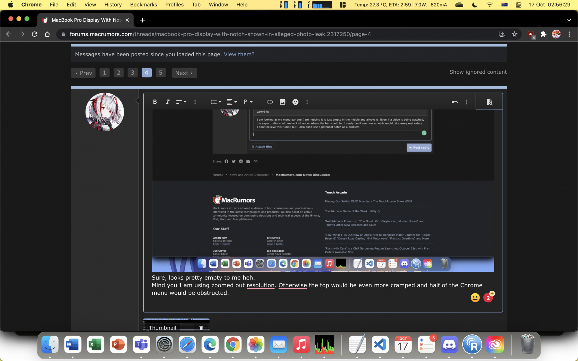This screenshot has width=578, height=361.
Task: Toggle bold formatting in editor
Action: pos(155,102)
